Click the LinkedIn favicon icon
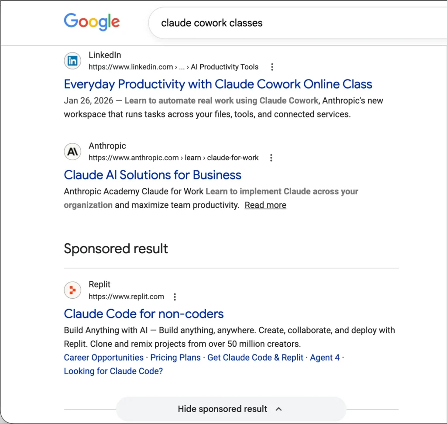447x424 pixels. coord(72,61)
